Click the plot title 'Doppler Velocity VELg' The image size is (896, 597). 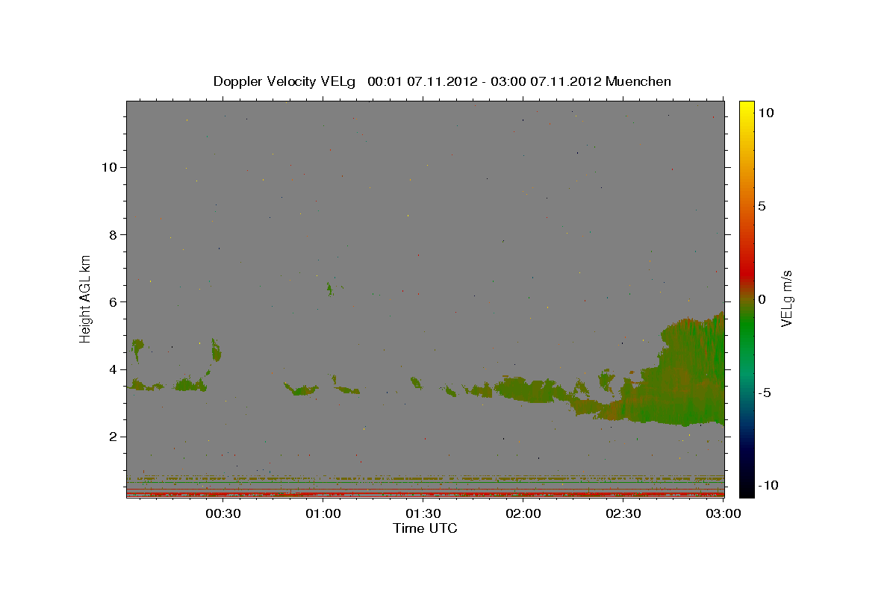pos(285,81)
